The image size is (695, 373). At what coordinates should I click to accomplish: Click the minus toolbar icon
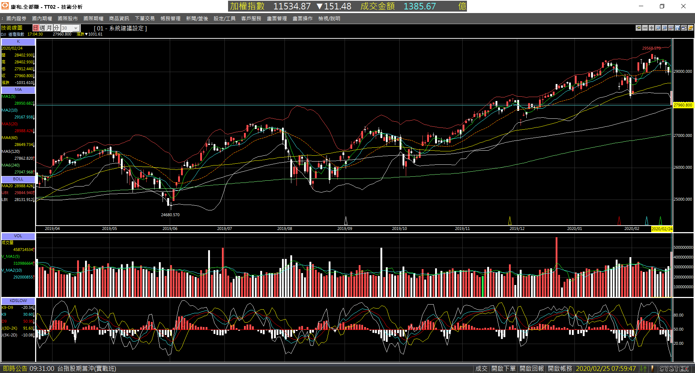[x=645, y=28]
